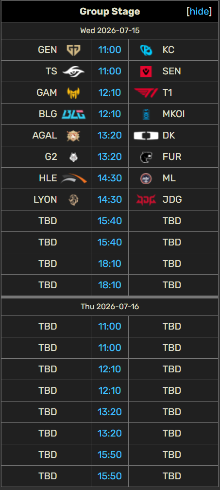
Task: Click the 14:30 HLE vs ML time
Action: pos(110,178)
